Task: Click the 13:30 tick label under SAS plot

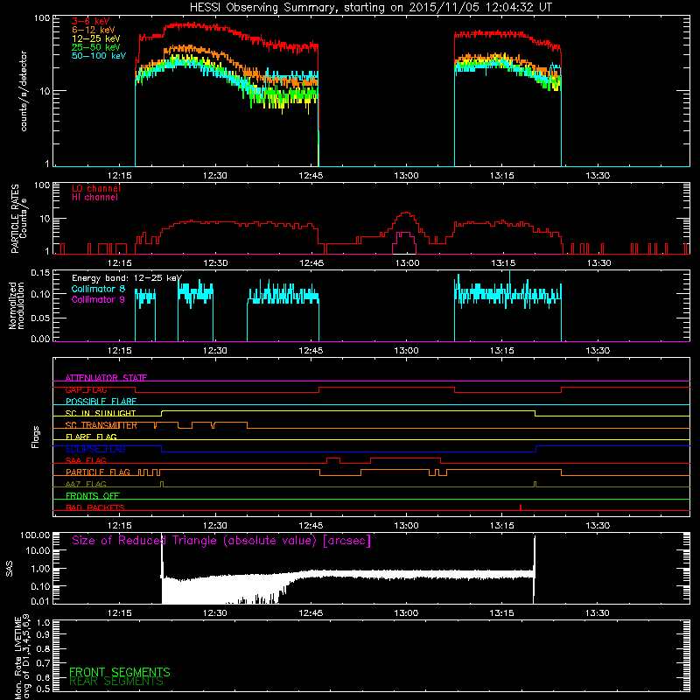Action: pyautogui.click(x=598, y=613)
